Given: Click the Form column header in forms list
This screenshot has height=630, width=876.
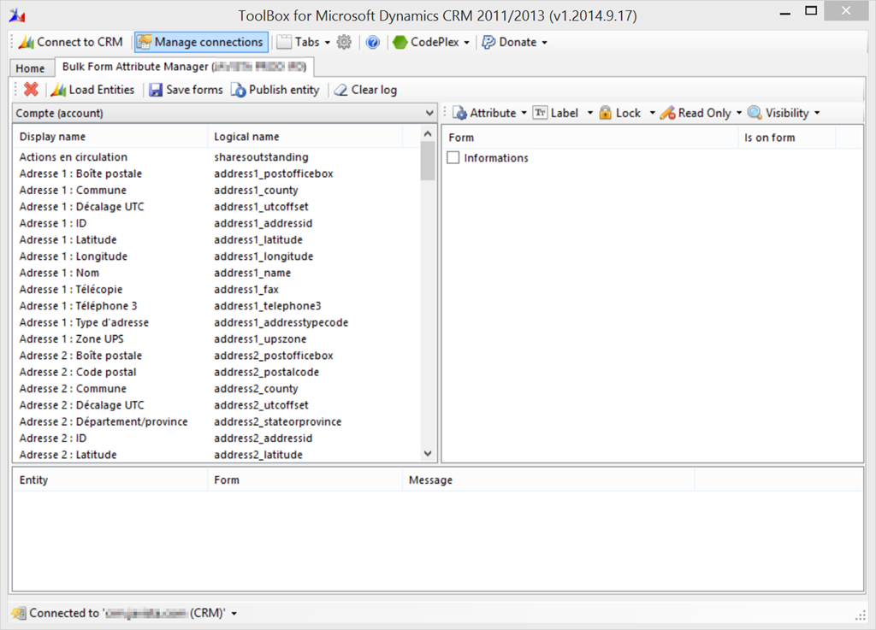Looking at the screenshot, I should click(x=590, y=138).
